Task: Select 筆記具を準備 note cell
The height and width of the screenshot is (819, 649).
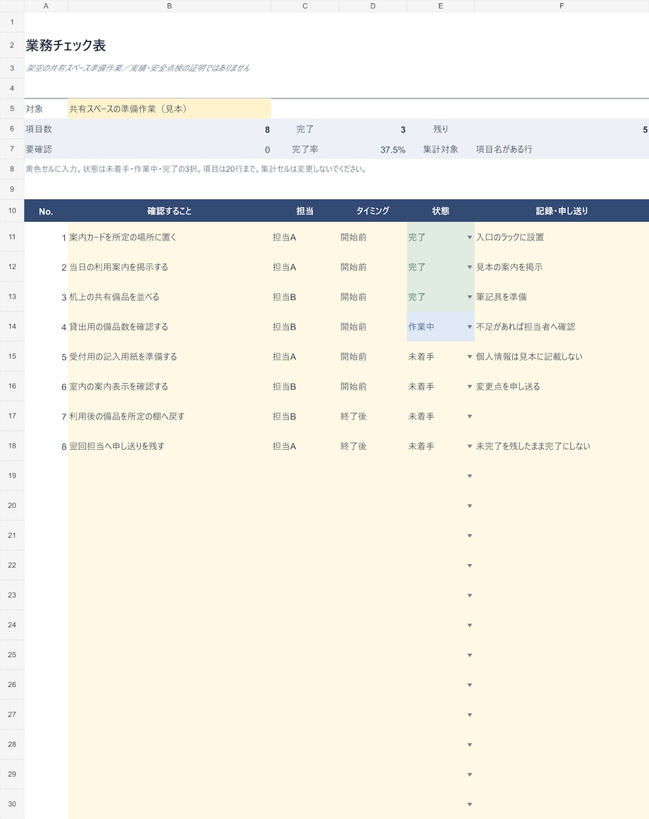Action: click(562, 297)
